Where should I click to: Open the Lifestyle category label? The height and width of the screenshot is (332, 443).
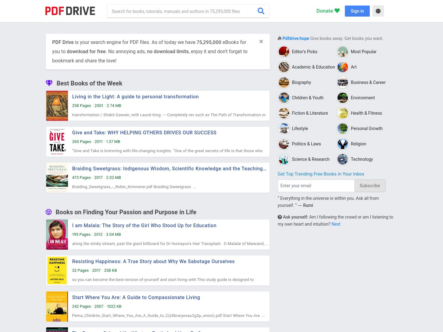(300, 128)
